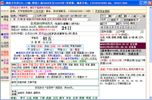This screenshot has height=100, width=152.
Task: Maximize the 通胜万年历 window
Action: pos(146,3)
